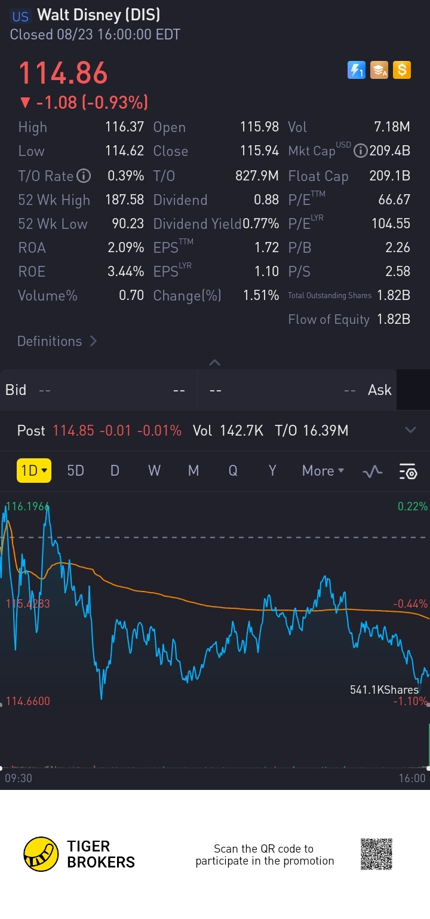Image resolution: width=430 pixels, height=919 pixels.
Task: Open the 1D timeframe dropdown
Action: point(33,471)
